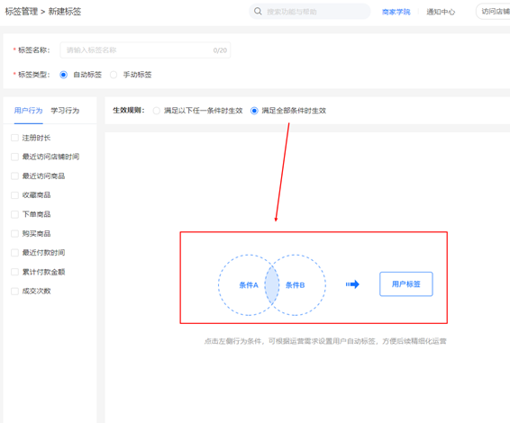Check the 累计付款金额 option
The height and width of the screenshot is (423, 510).
pos(14,272)
